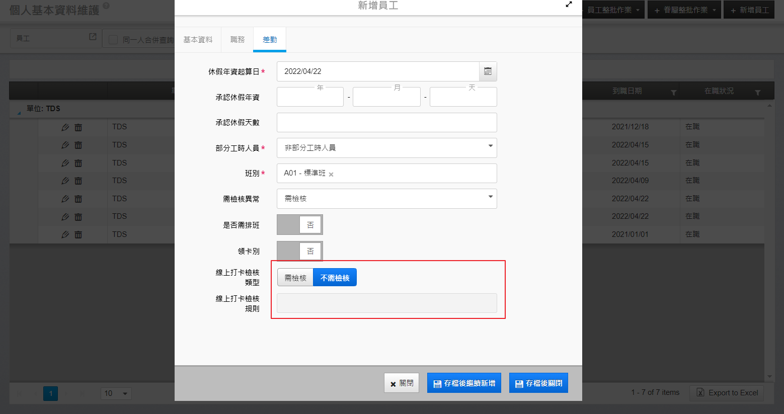This screenshot has height=414, width=784.
Task: Toggle the 是否需排班 switch
Action: [299, 225]
